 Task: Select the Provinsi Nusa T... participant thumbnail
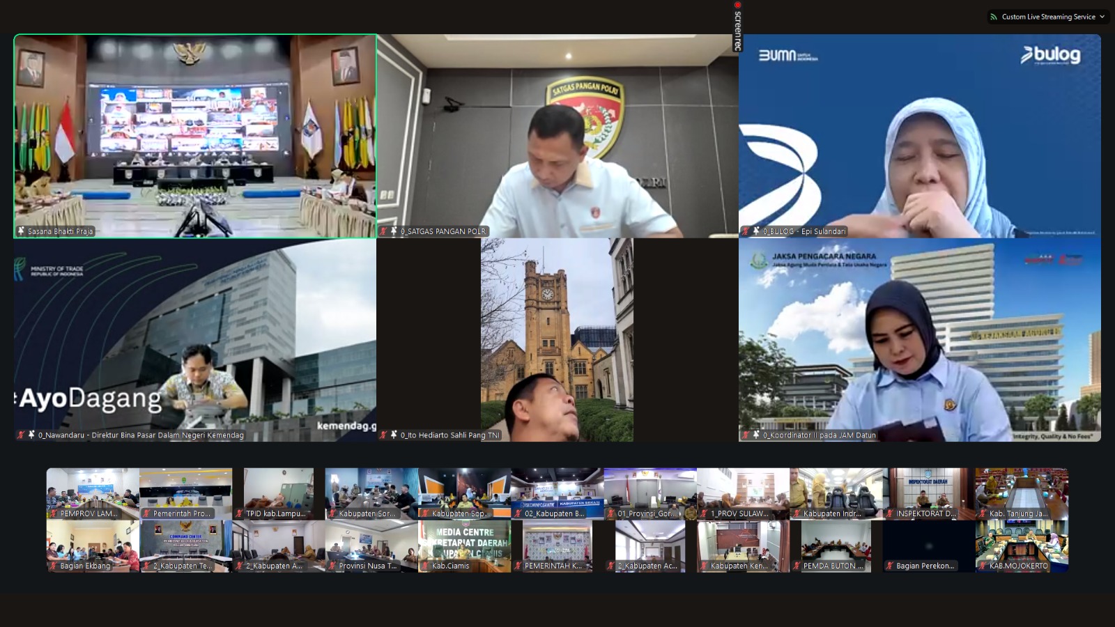(x=371, y=546)
